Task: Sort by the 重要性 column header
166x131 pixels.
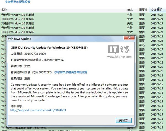Action: click(143, 10)
